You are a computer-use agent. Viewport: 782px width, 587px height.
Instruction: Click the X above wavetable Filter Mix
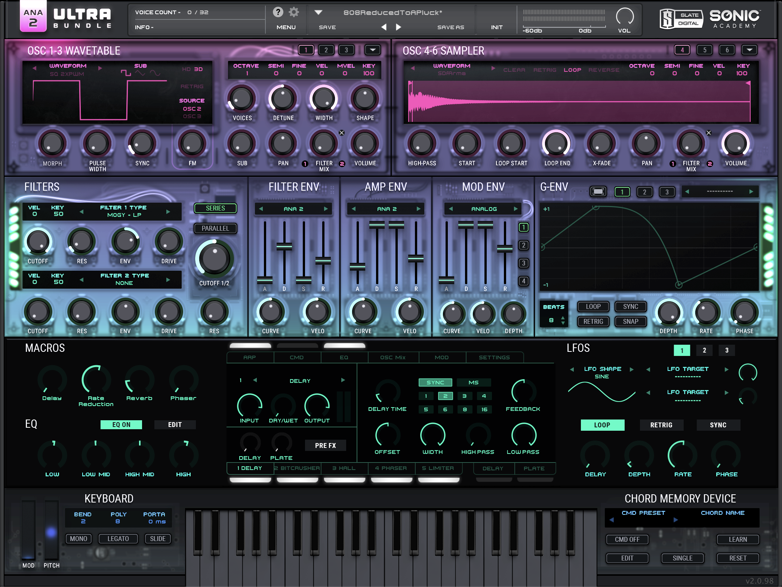(x=342, y=133)
